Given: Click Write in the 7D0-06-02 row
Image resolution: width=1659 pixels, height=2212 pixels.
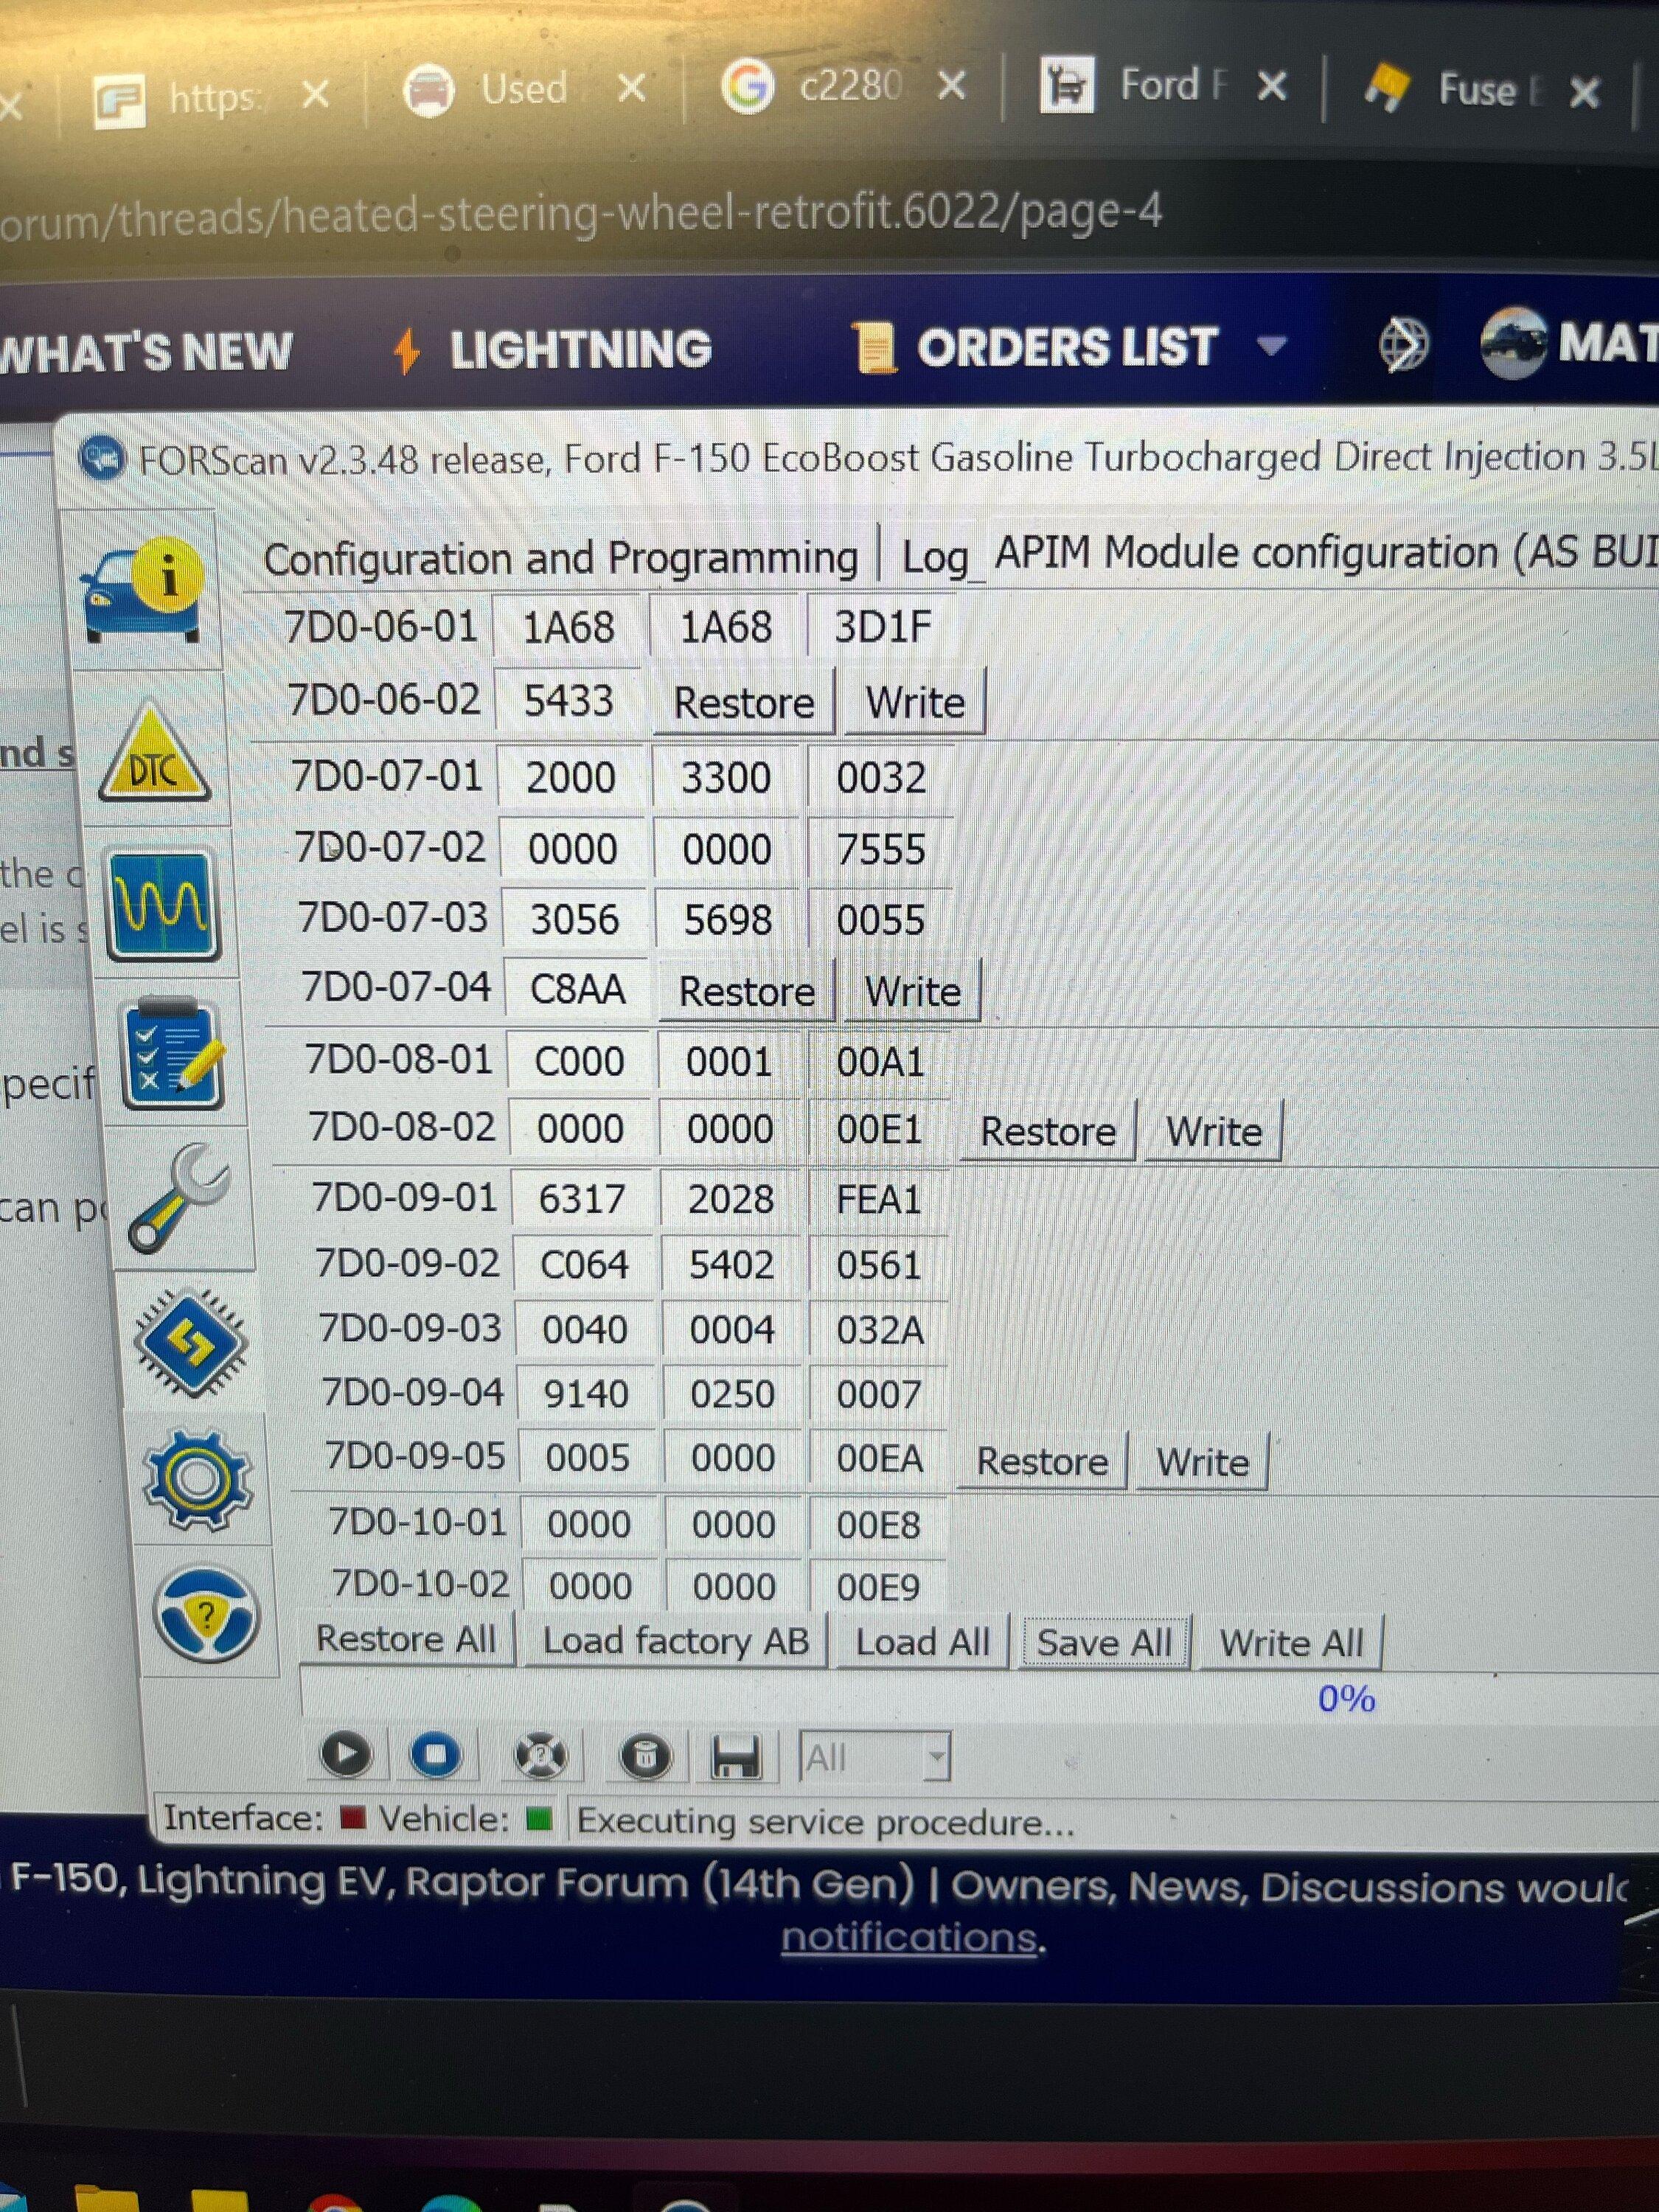Looking at the screenshot, I should tap(914, 701).
